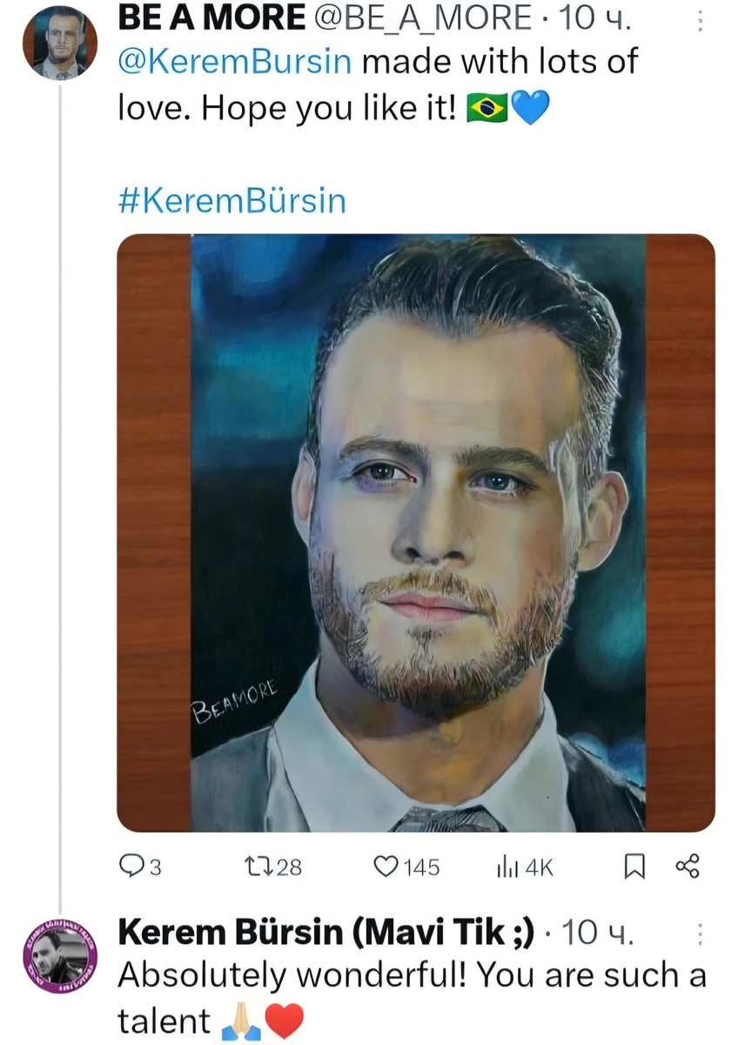Click the @KeremBursin mention link
738x1045 pixels.
235,63
